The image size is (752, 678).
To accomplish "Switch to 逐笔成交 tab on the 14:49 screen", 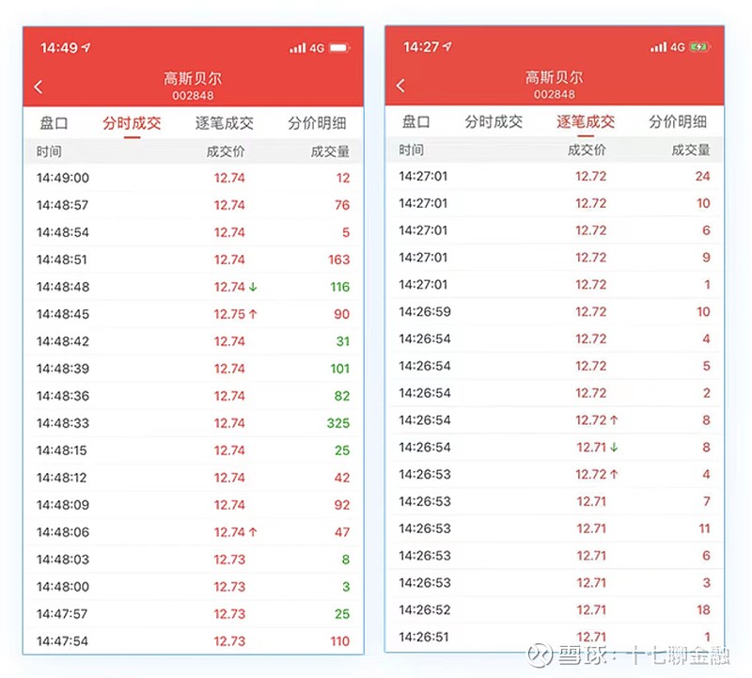I will (225, 123).
